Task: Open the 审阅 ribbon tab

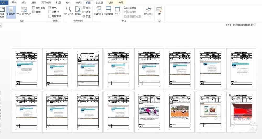Action: tap(78, 3)
